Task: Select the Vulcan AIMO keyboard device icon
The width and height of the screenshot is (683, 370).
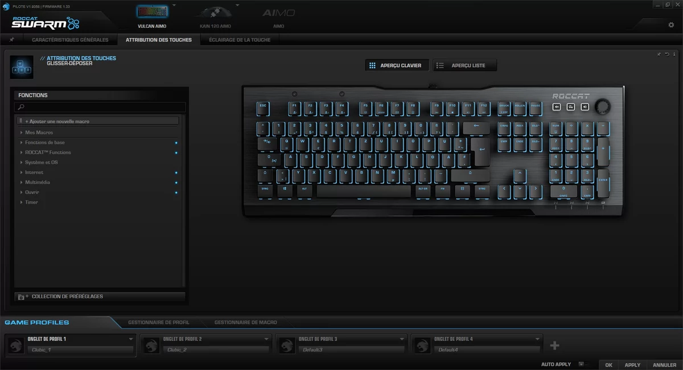Action: [153, 13]
